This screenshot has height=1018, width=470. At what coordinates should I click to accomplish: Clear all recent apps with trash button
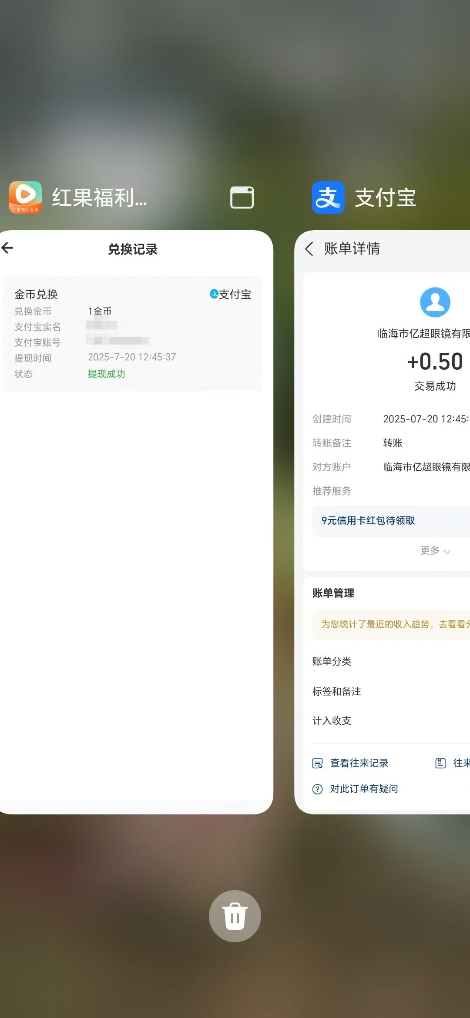[235, 916]
